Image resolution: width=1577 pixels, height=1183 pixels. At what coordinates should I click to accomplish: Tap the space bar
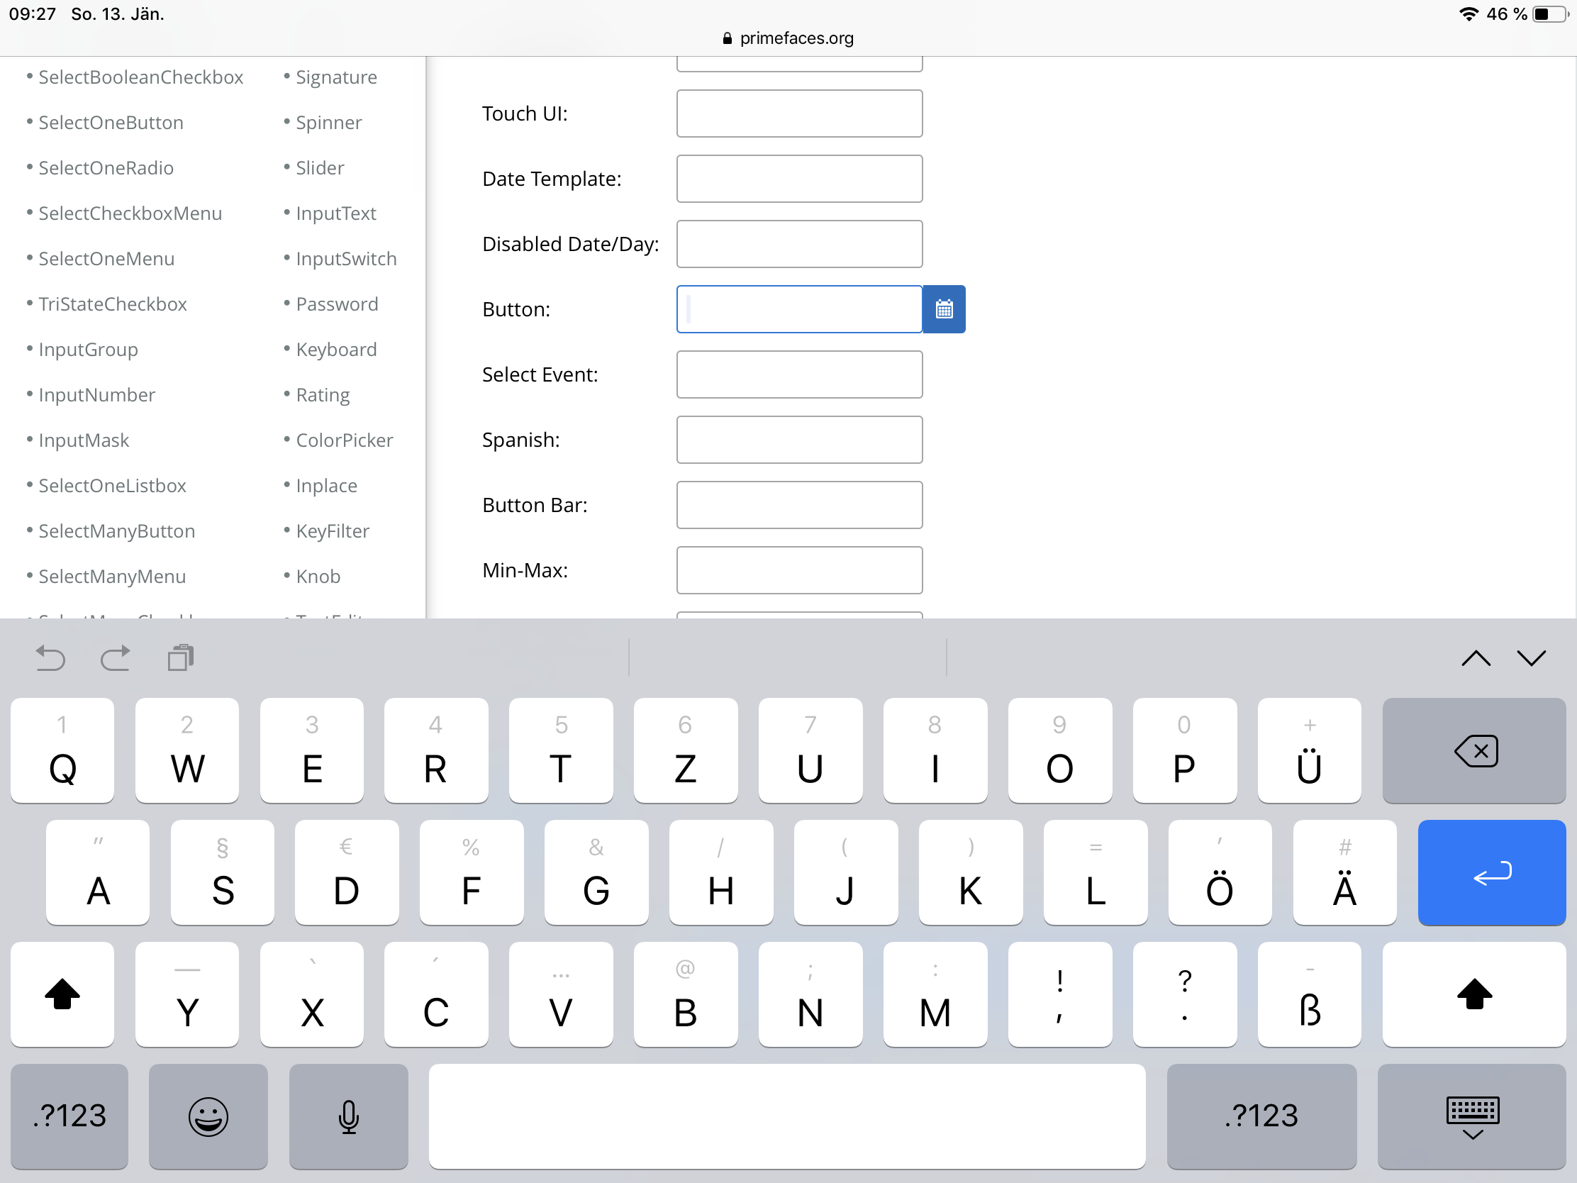click(x=787, y=1116)
